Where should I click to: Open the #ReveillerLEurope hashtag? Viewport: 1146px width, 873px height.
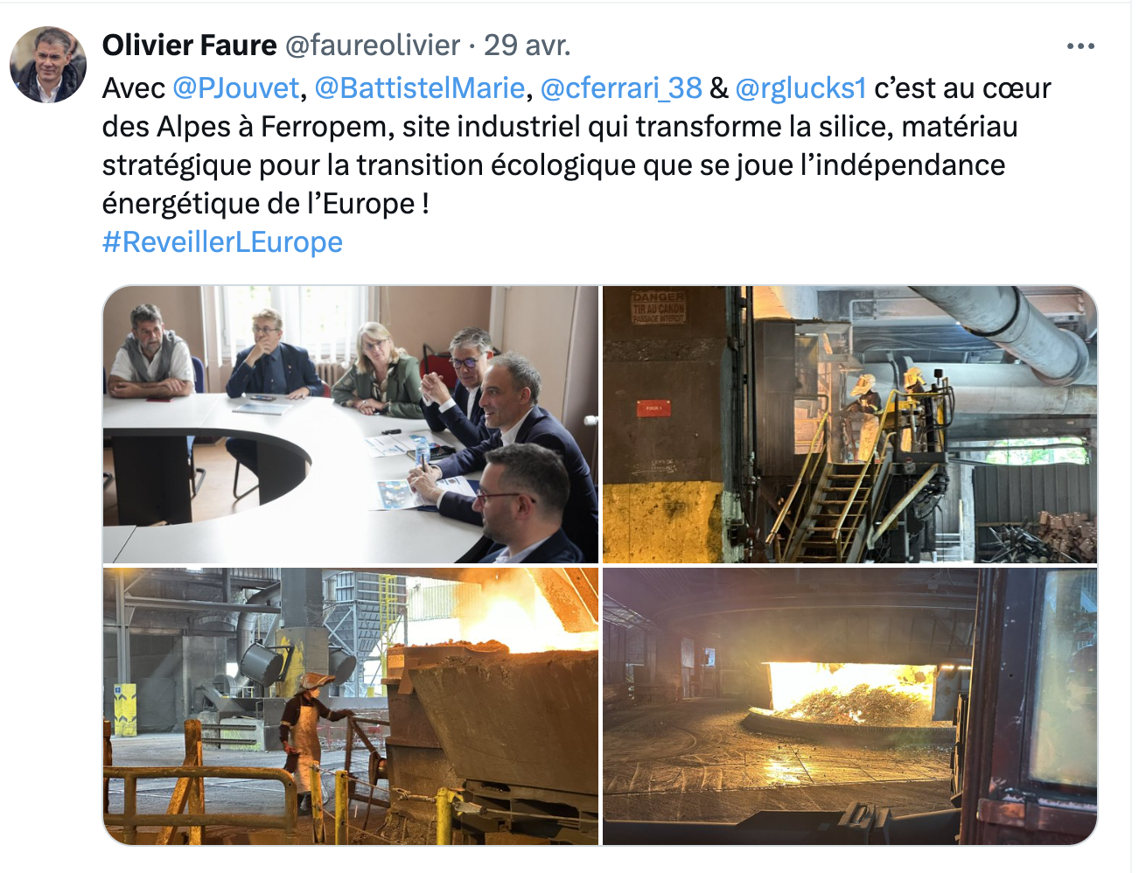pyautogui.click(x=222, y=242)
